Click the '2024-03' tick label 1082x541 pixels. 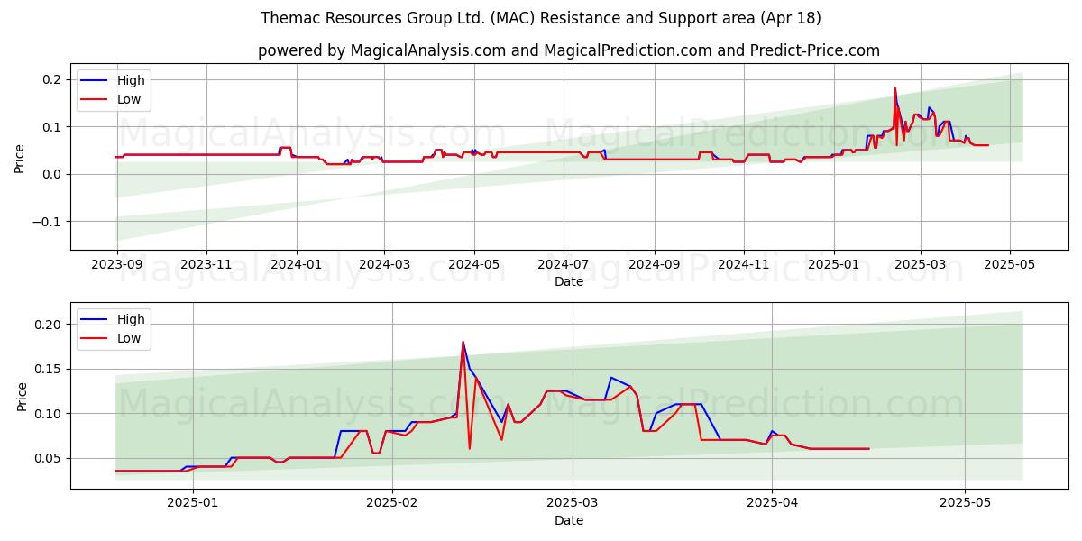click(x=384, y=264)
